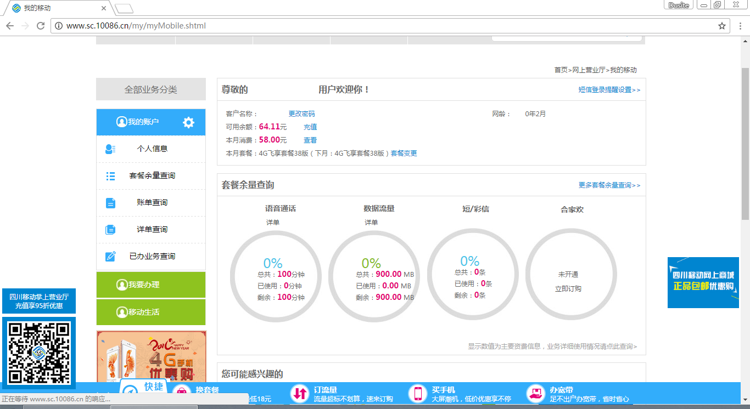750x409 pixels.
Task: Expand the 我要办理 green menu
Action: click(x=151, y=285)
